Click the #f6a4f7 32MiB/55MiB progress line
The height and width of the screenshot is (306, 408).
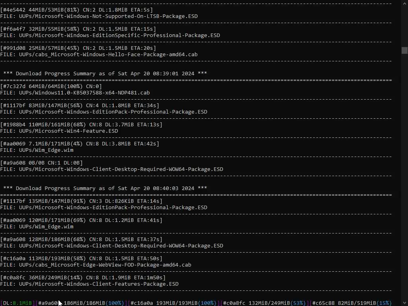(x=78, y=29)
